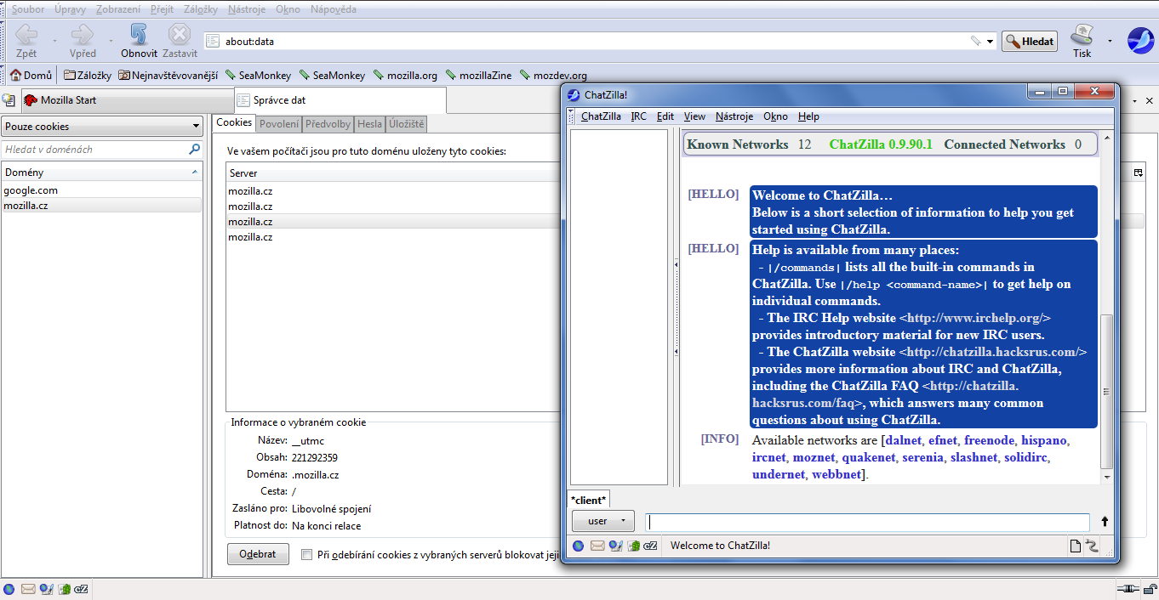1159x600 pixels.
Task: Click the ChatZilla message scrollbar thumb
Action: tap(1106, 392)
